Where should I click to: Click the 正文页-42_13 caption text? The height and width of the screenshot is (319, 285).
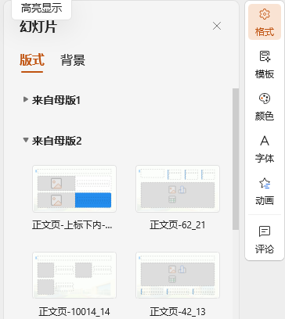pyautogui.click(x=178, y=311)
